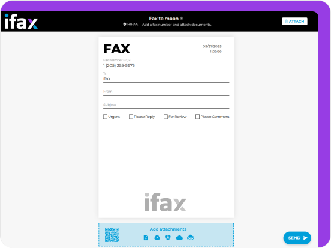The image size is (331, 248).
Task: Click the '1 page' text
Action: pos(215,52)
